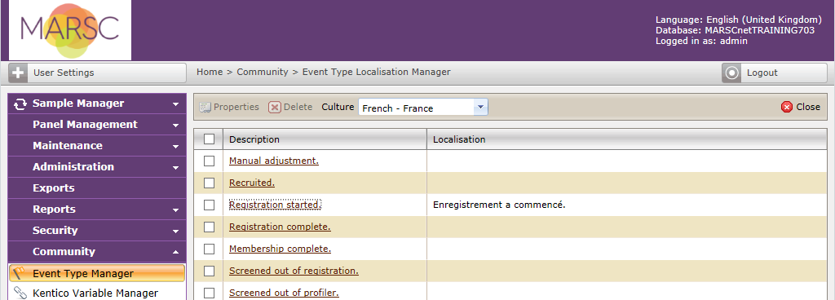The width and height of the screenshot is (835, 300).
Task: Expand the Panel Management menu arrow
Action: pos(176,126)
